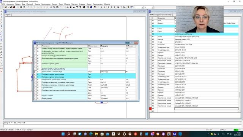The image size is (243, 137).
Task: Click the F7 toolbar button
Action: [x=88, y=7]
